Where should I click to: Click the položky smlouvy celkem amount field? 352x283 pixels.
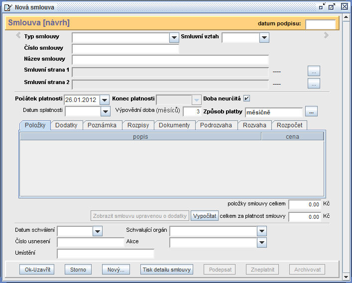[305, 204]
